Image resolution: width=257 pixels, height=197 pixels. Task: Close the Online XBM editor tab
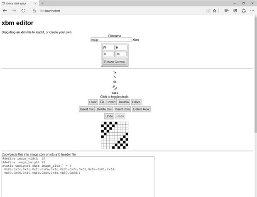(35, 3)
